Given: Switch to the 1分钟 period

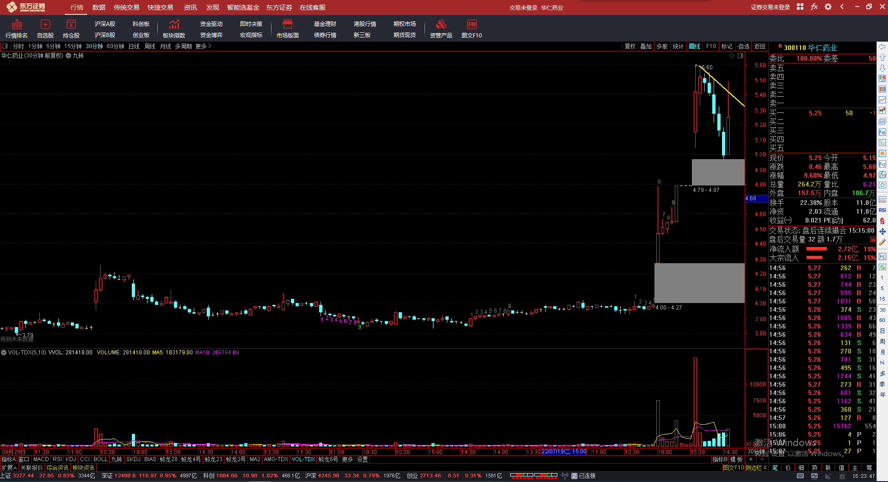Looking at the screenshot, I should (x=35, y=46).
